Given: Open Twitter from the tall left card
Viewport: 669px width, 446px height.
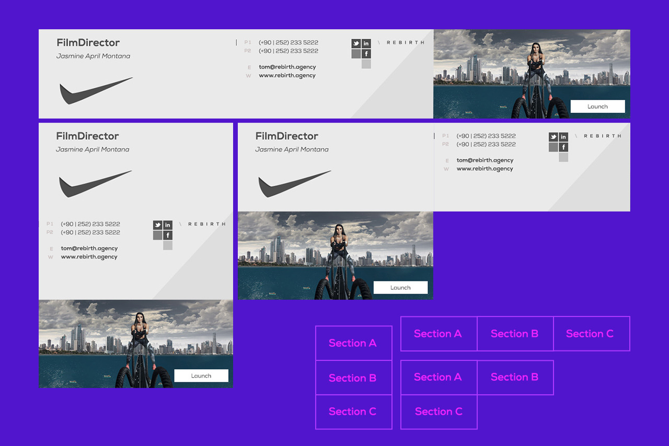Looking at the screenshot, I should tap(157, 225).
